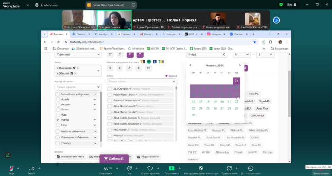
Task: Check the Белек resort checkbox
Action: coord(58,110)
